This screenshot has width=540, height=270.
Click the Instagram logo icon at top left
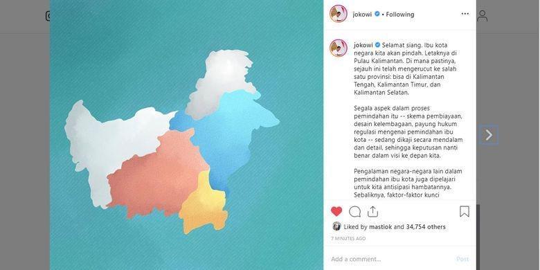click(x=48, y=16)
